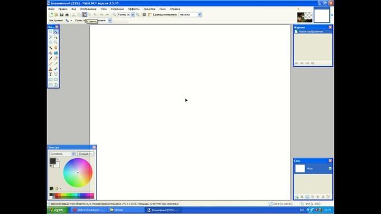Screen dimensions: 381x214
Task: Open the Файл menu
Action: tap(51, 9)
